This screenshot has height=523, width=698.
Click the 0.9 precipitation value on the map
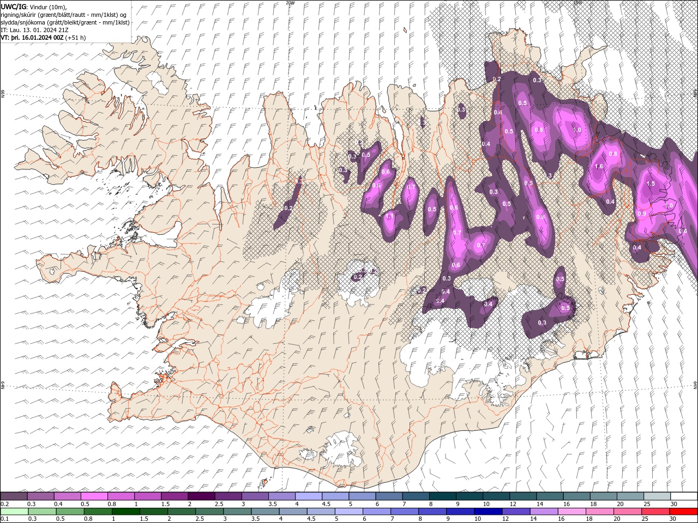pos(642,214)
